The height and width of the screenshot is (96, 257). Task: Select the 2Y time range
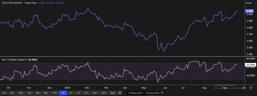(x=71, y=93)
